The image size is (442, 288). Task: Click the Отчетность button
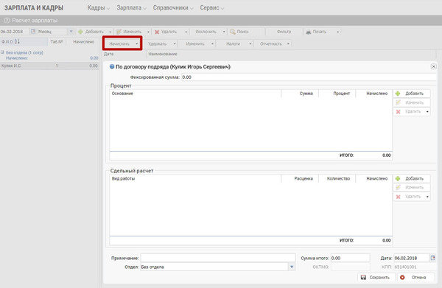click(271, 43)
